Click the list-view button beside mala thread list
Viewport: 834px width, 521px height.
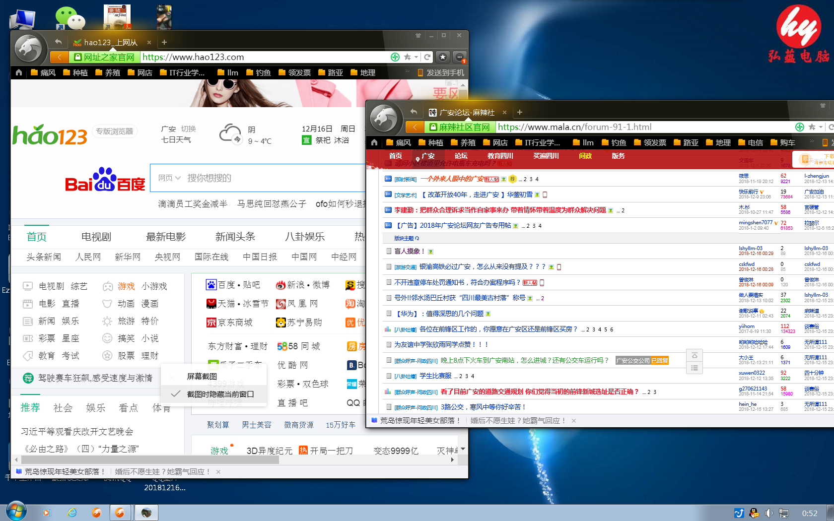[695, 368]
